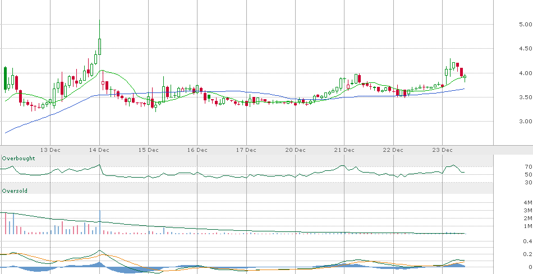Click the RSI 50 axis value
Viewport: 533px width, 274px height.
point(529,174)
